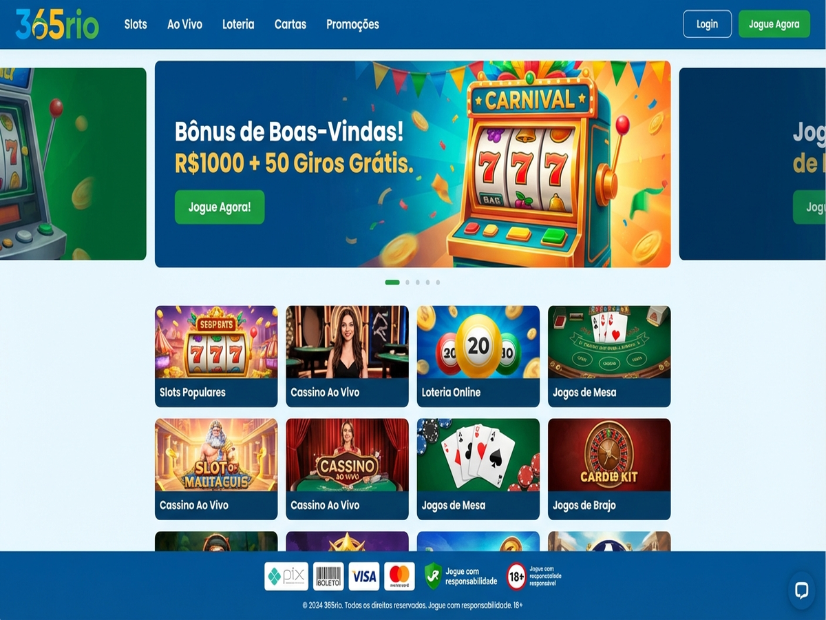Viewport: 826px width, 620px height.
Task: Open the Promoções menu item
Action: tap(352, 24)
